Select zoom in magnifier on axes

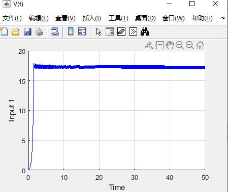tap(180, 45)
